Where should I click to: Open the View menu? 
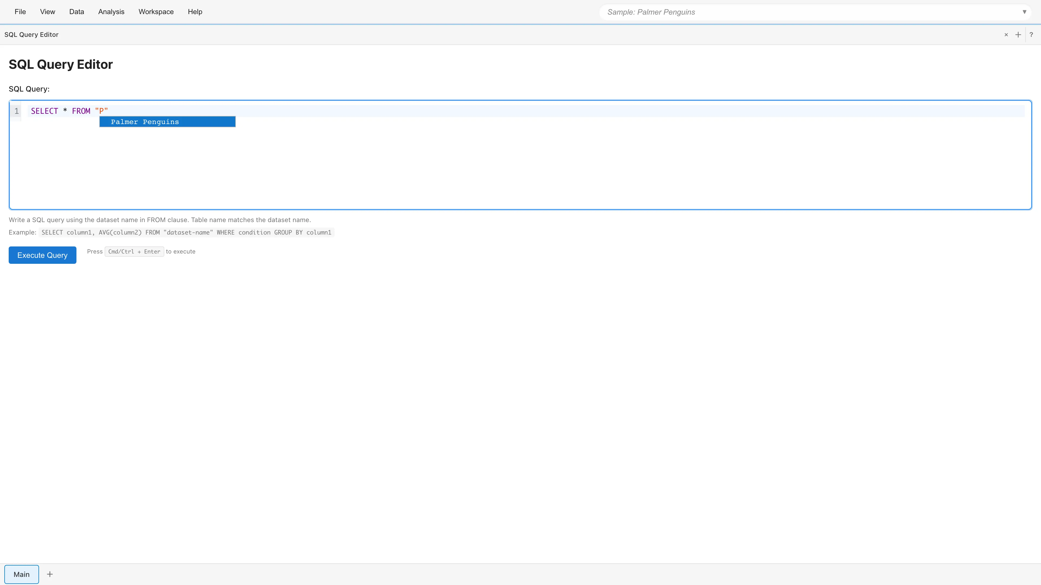tap(47, 12)
